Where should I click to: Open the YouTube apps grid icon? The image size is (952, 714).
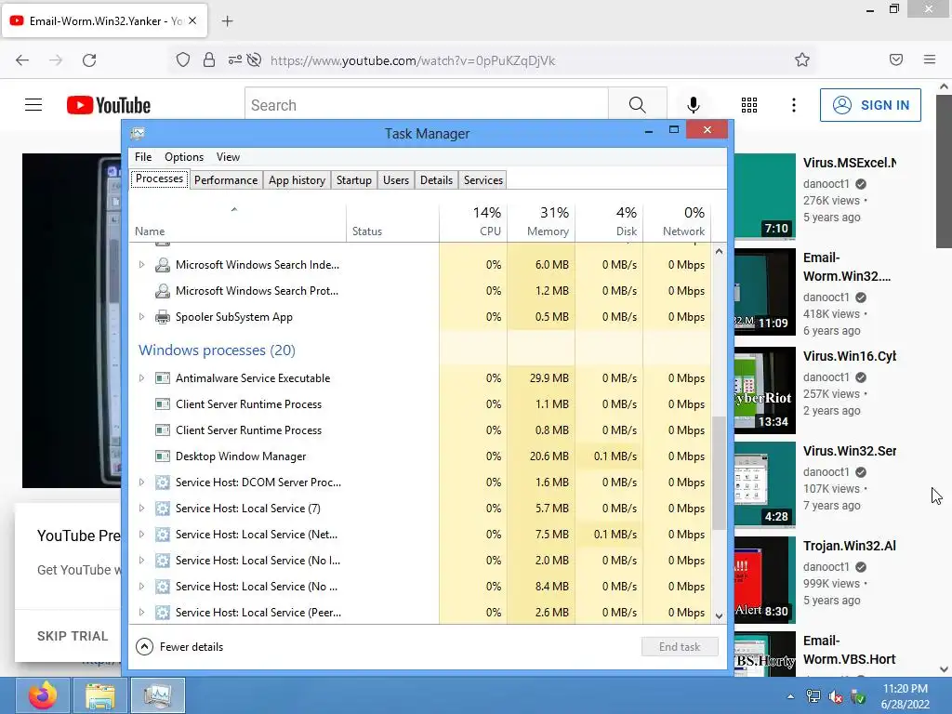coord(749,105)
